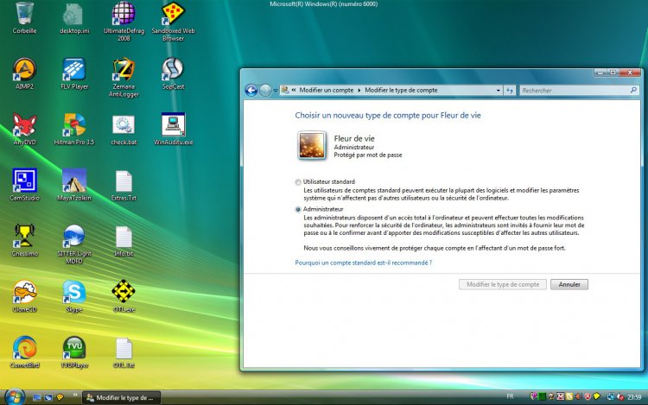This screenshot has width=648, height=405.
Task: Select the CamStudio desktop icon
Action: (x=24, y=180)
